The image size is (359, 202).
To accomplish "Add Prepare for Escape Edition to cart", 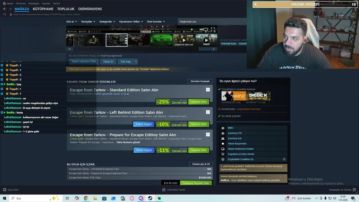I will coord(199,150).
